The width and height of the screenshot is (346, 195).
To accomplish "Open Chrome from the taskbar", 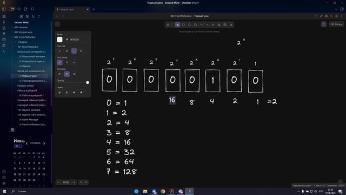I will coord(163,191).
